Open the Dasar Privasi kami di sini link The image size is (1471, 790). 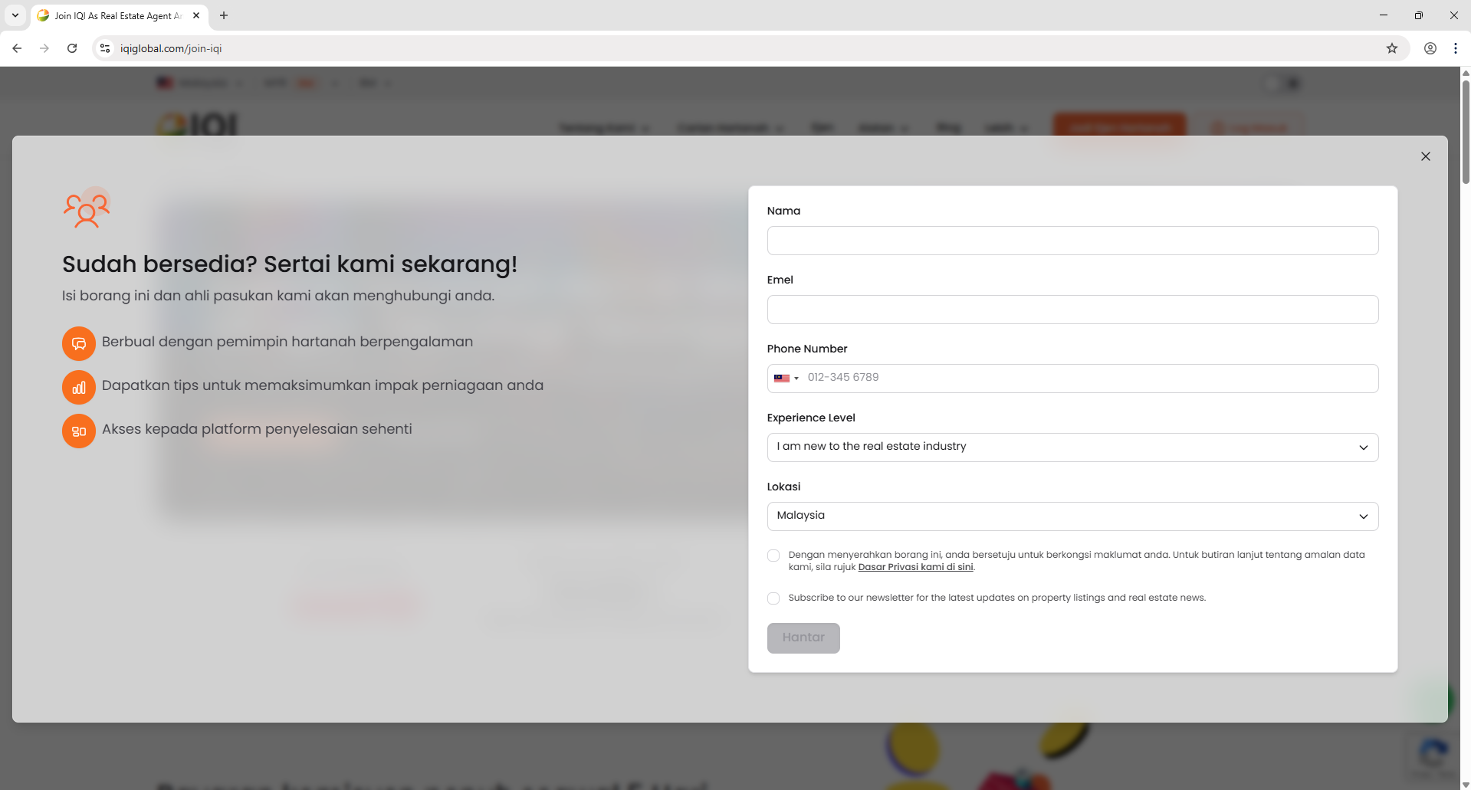click(915, 567)
